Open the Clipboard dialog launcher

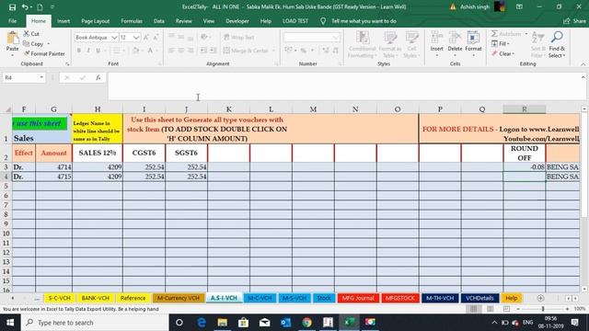(67, 64)
